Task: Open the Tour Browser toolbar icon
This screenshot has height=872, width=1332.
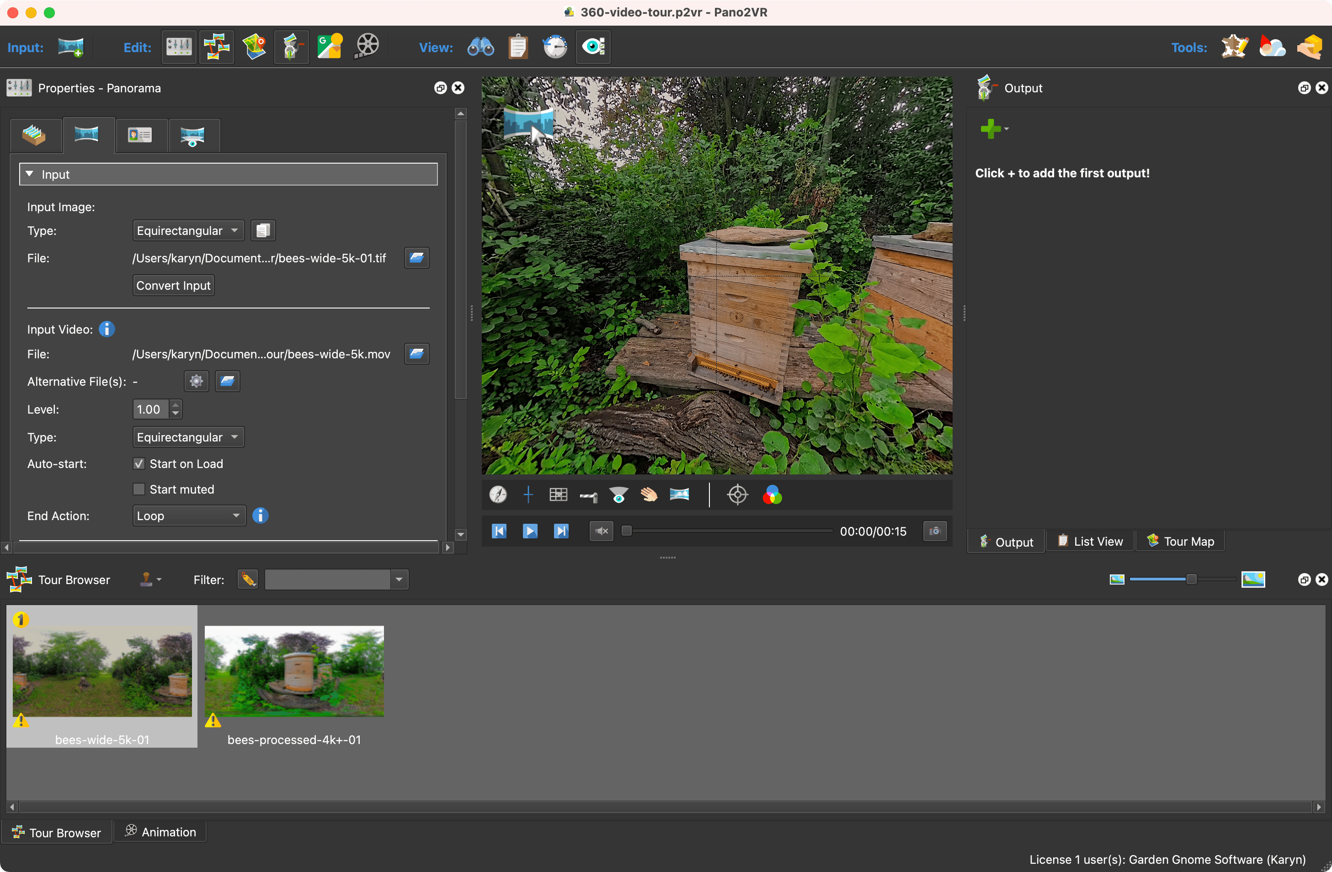Action: pos(217,47)
